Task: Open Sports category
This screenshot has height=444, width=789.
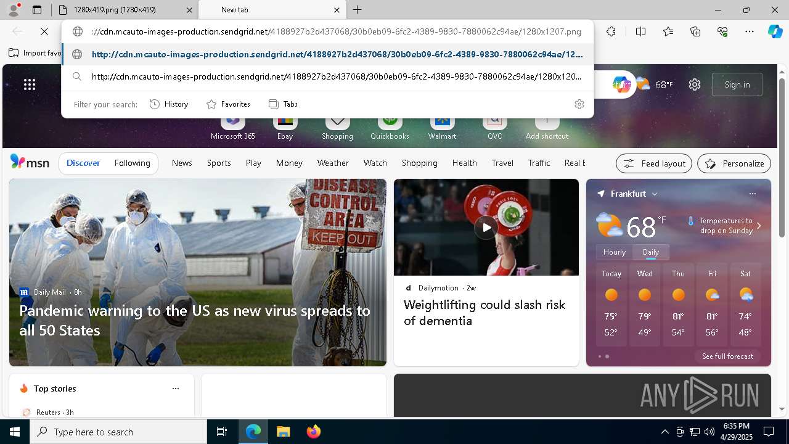Action: click(x=219, y=163)
